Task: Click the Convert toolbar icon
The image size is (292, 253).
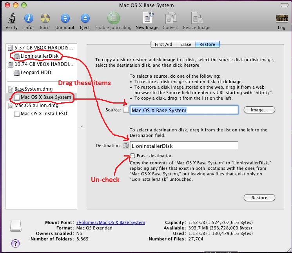Action: (170, 18)
